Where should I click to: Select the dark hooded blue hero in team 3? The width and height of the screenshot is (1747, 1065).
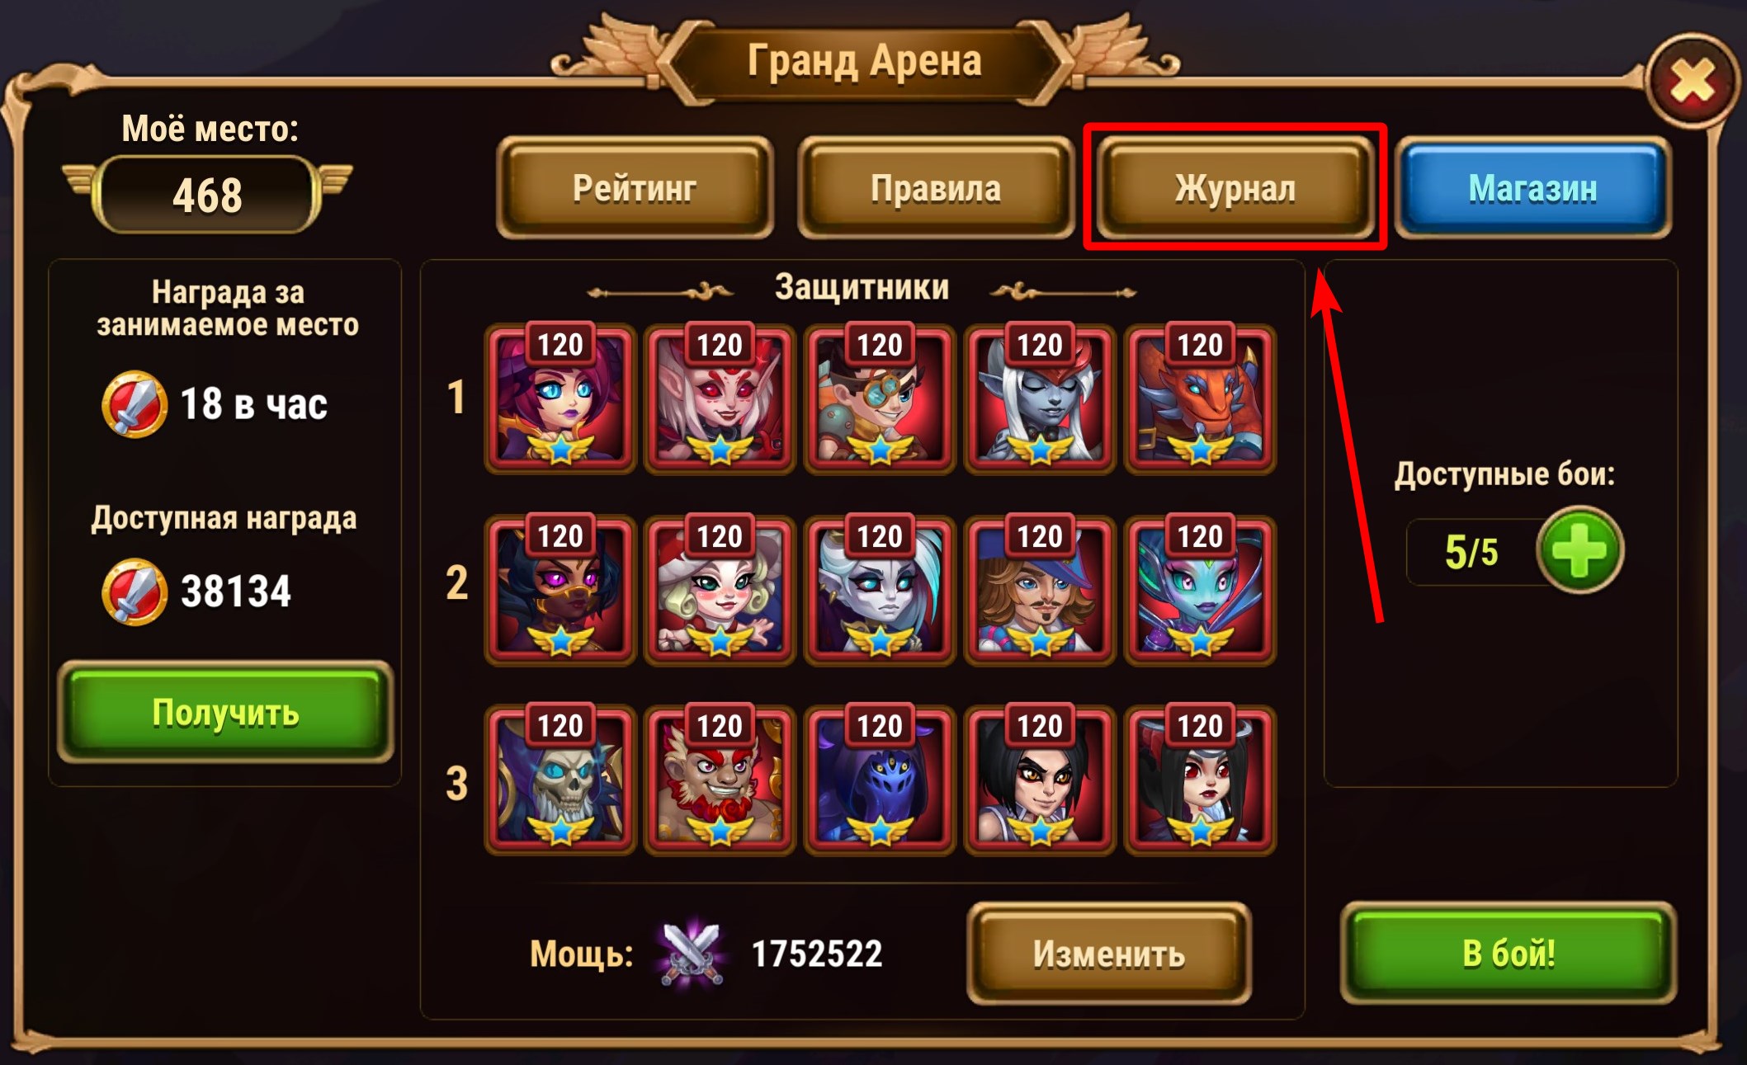click(880, 780)
